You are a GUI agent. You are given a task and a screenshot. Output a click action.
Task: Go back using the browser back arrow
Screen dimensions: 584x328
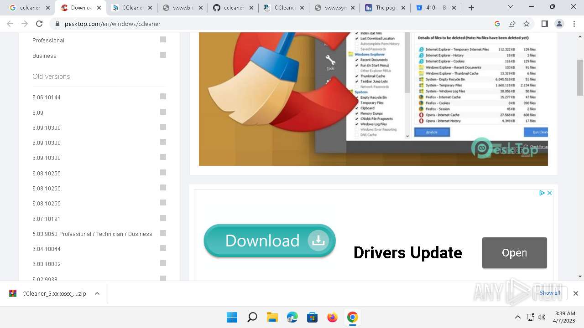coord(10,24)
